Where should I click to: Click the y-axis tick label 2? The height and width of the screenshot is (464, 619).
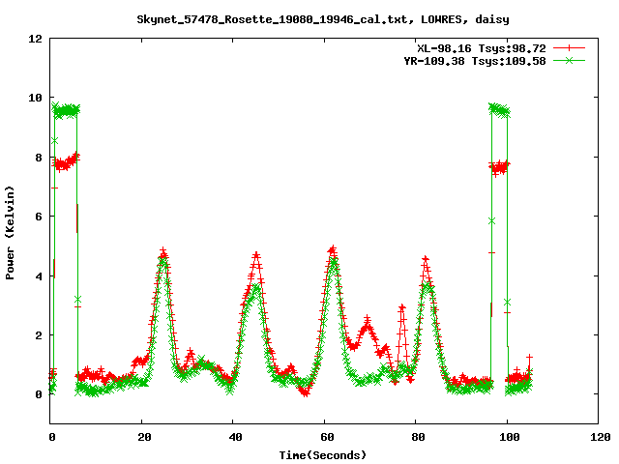pyautogui.click(x=39, y=335)
